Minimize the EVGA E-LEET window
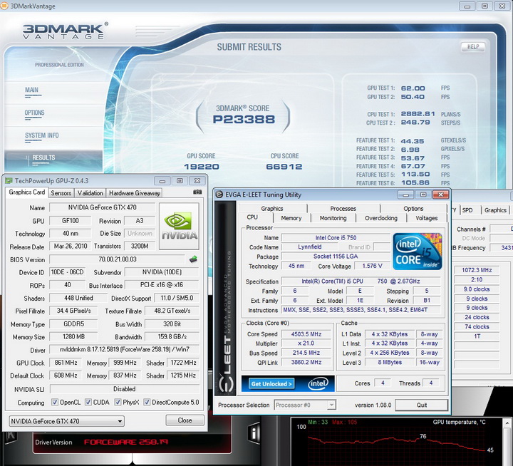513x466 pixels. [405, 195]
